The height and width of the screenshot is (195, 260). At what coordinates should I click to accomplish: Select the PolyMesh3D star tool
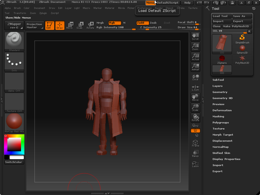242,59
